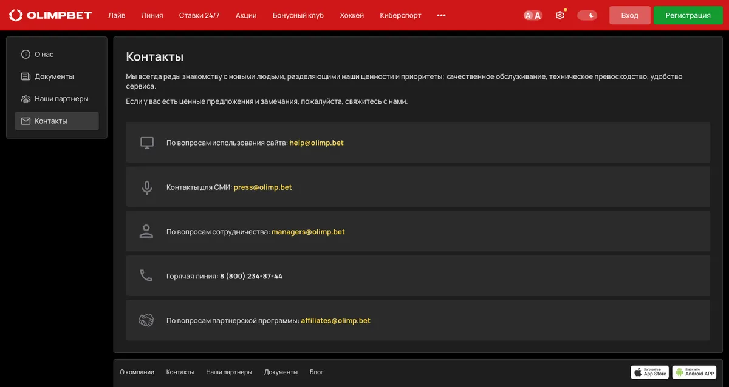The height and width of the screenshot is (387, 729).
Task: Click the Контакты page heading
Action: pyautogui.click(x=155, y=56)
